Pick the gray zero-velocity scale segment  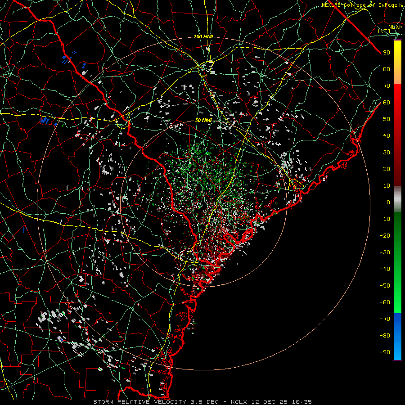click(x=397, y=199)
